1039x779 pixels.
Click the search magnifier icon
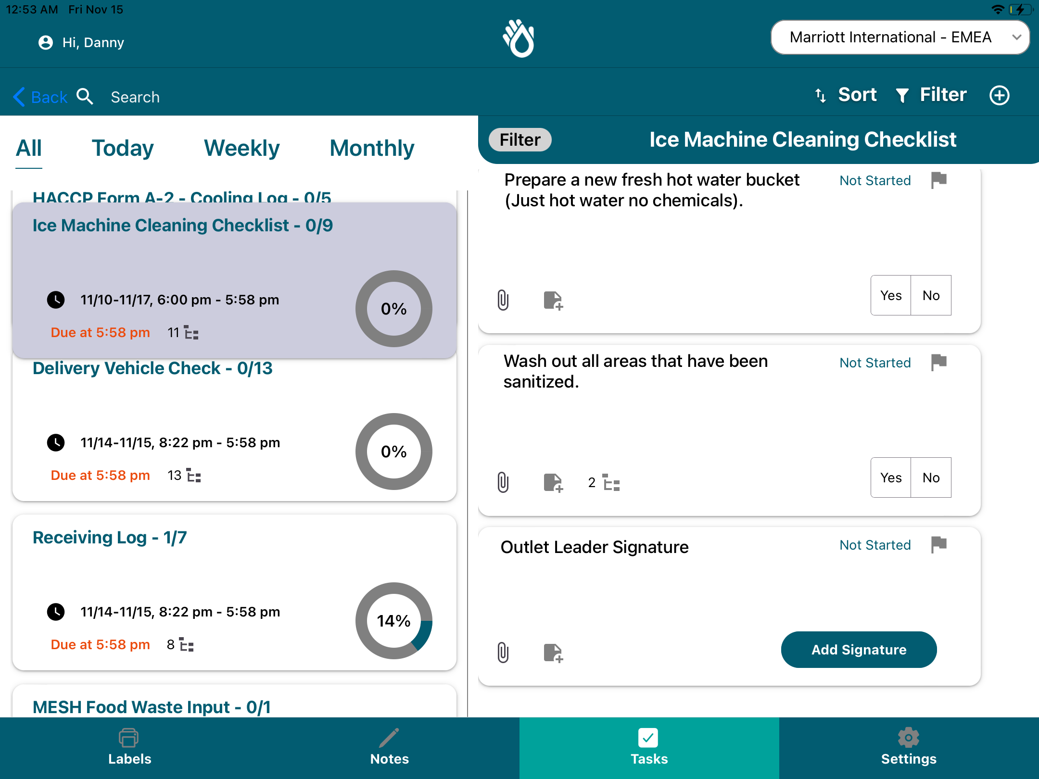(x=85, y=97)
